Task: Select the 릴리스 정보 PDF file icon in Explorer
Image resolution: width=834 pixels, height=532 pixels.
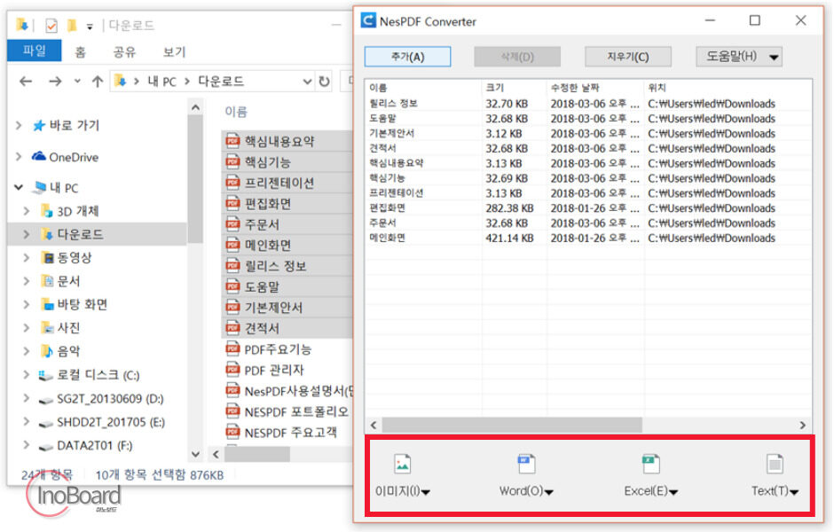Action: coord(232,265)
